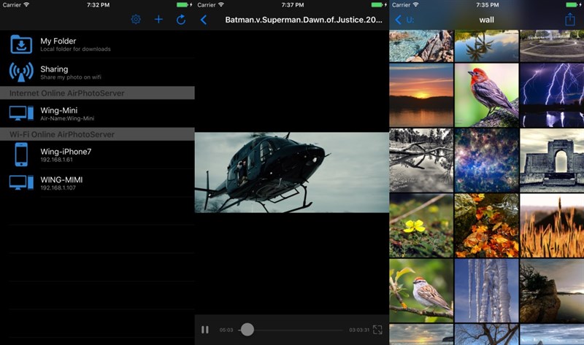Open Sharing 'Share my photo on wifi'
Viewport: 584px width, 345px height.
(97, 72)
